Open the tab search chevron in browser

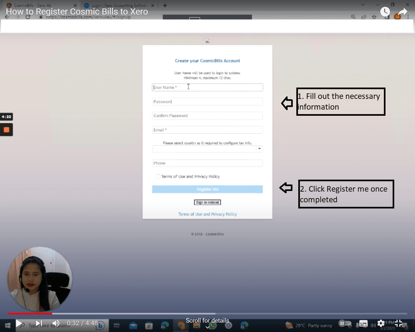click(363, 5)
